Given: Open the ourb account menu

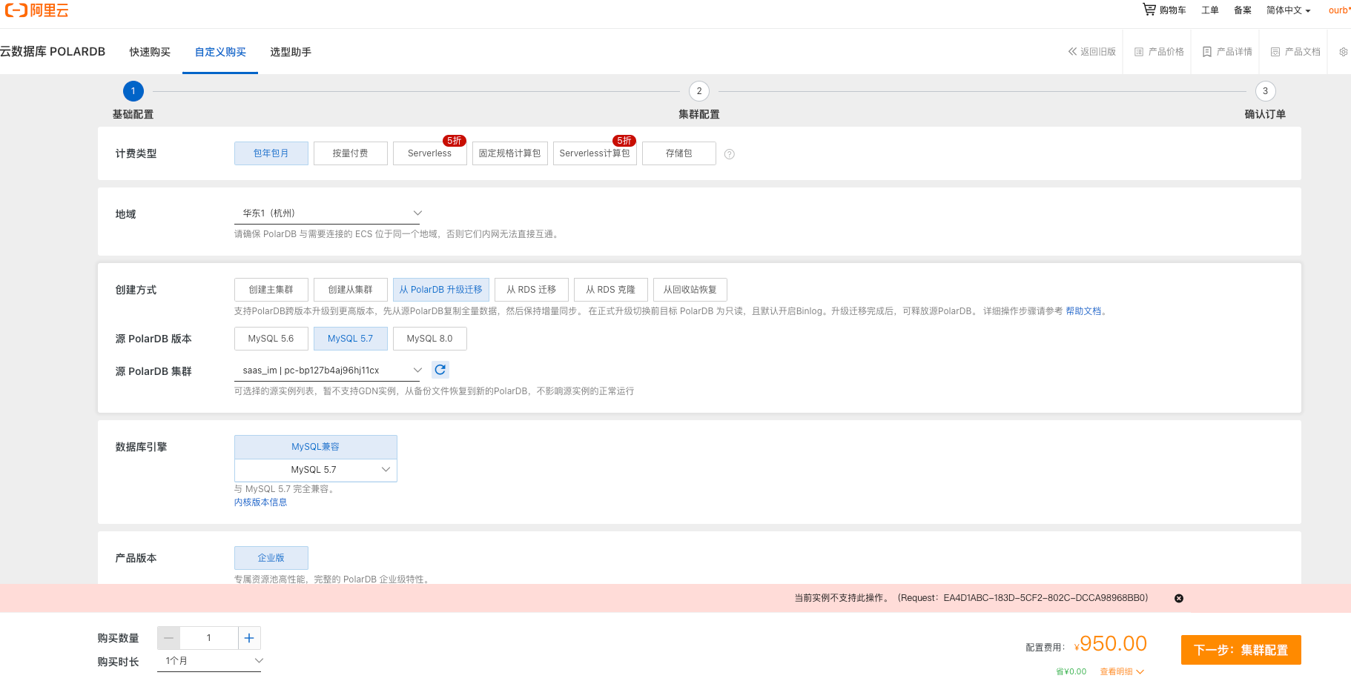Looking at the screenshot, I should coord(1339,10).
